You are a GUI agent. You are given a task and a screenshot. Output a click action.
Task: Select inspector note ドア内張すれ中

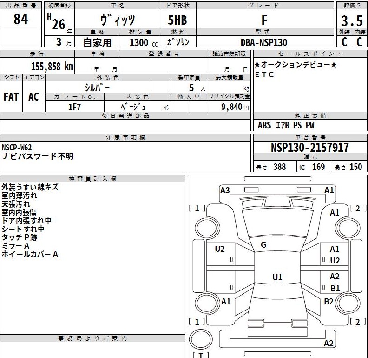pos(26,220)
